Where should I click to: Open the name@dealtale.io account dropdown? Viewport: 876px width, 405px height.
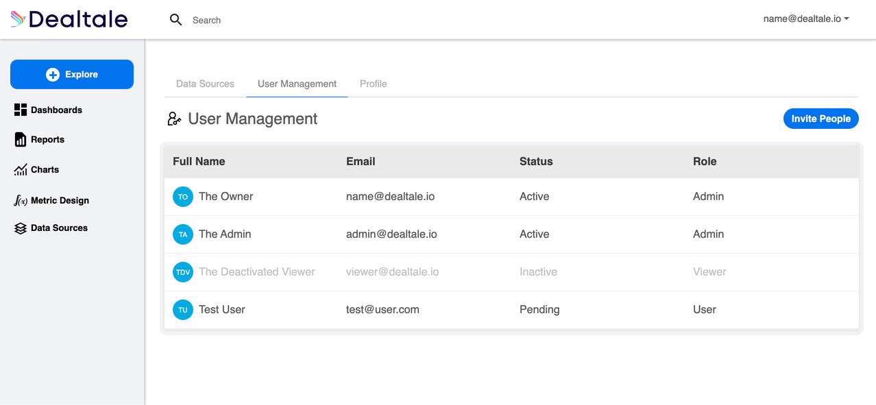pos(806,19)
